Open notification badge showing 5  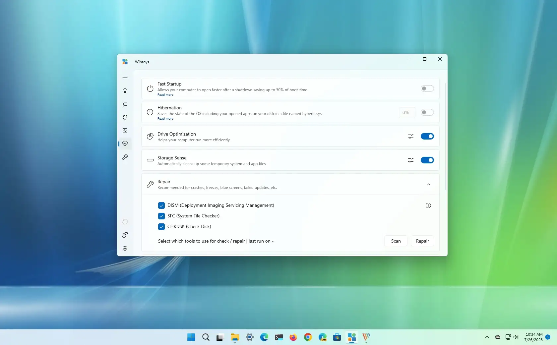[x=548, y=337]
